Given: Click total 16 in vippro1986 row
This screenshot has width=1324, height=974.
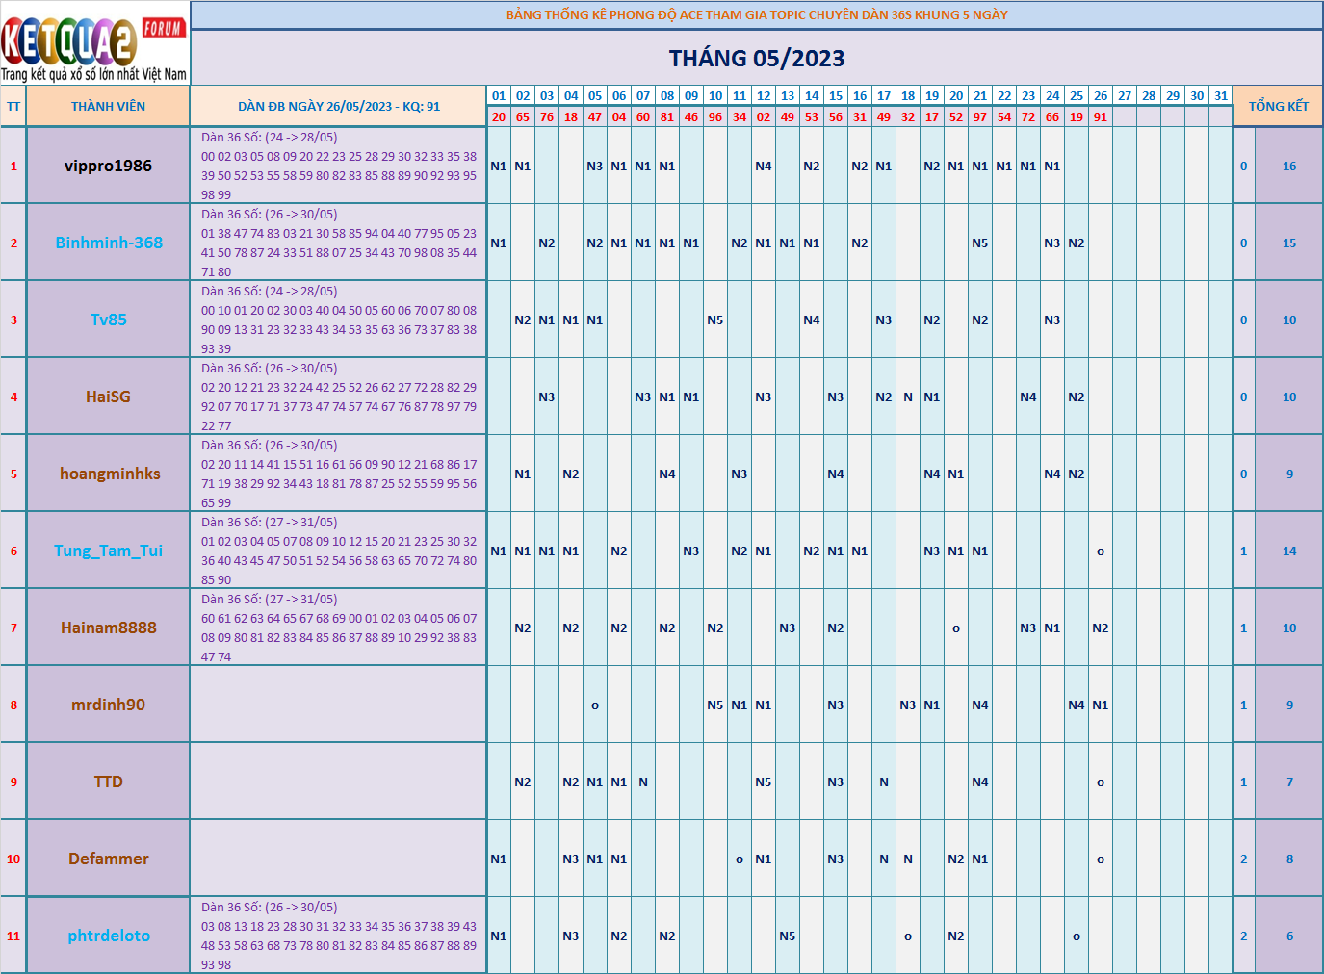Looking at the screenshot, I should [x=1289, y=167].
